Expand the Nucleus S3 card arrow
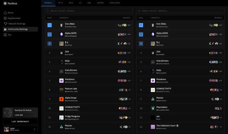This screenshot has width=228, height=134. [x=35, y=115]
